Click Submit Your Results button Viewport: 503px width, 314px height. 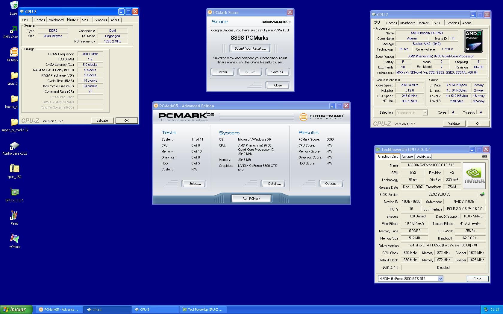point(250,48)
